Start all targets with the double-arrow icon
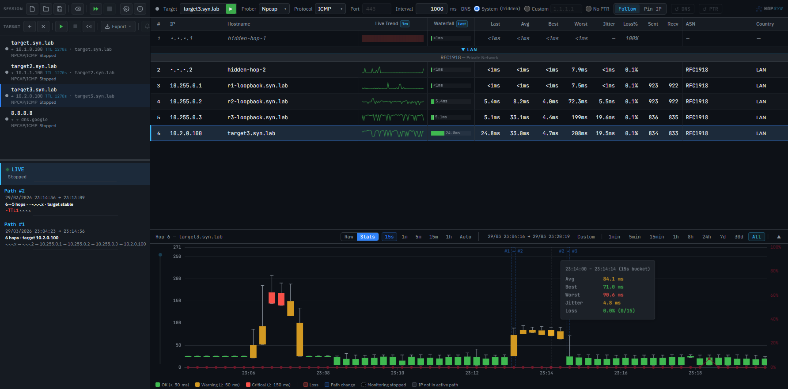Image resolution: width=788 pixels, height=389 pixels. (x=95, y=9)
